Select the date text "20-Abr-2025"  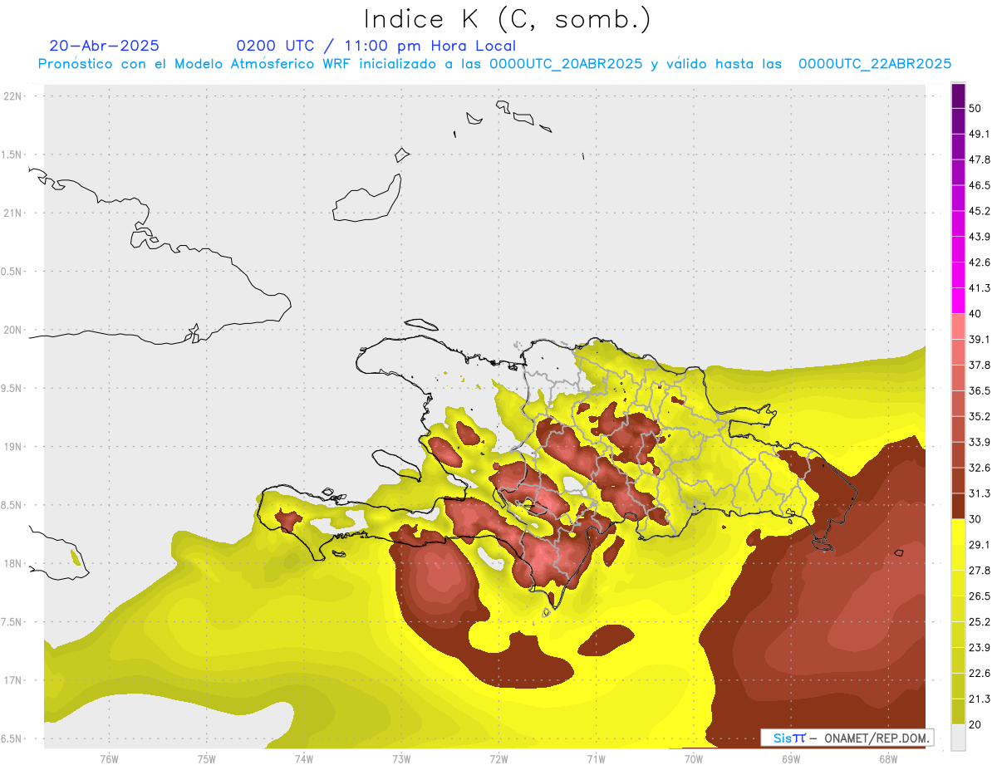105,46
